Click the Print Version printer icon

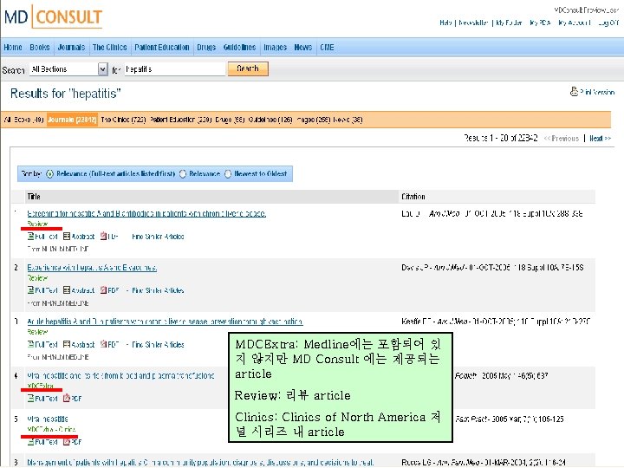(574, 92)
